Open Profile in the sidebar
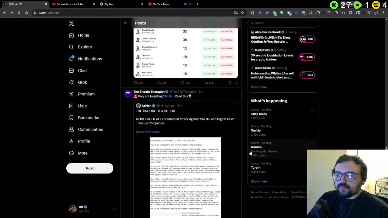The height and width of the screenshot is (218, 388). 79,141
